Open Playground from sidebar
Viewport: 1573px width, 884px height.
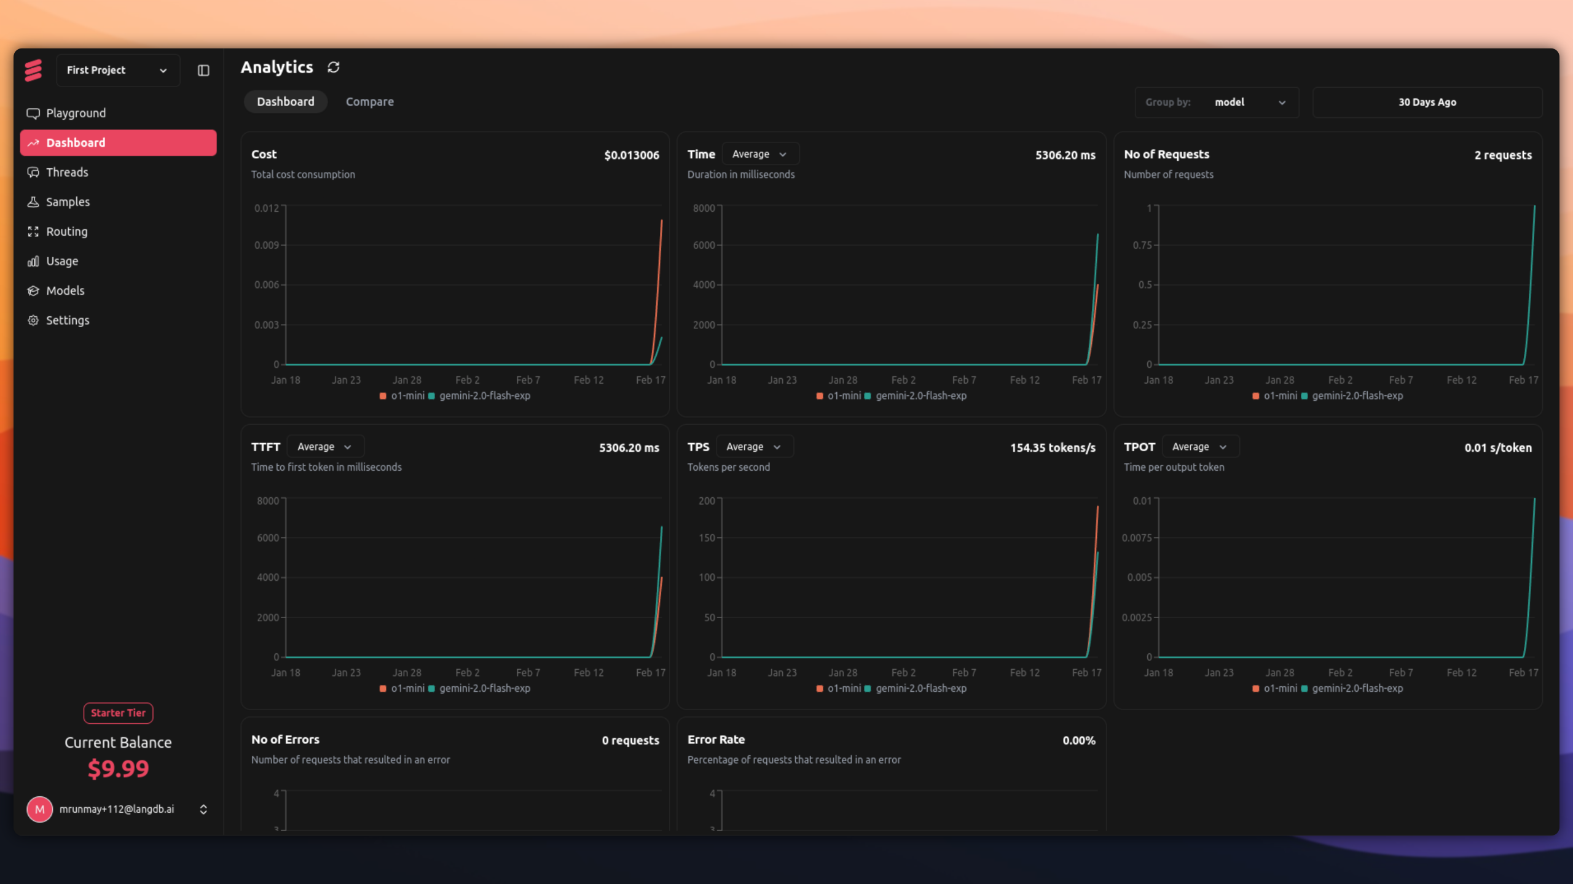pos(76,113)
